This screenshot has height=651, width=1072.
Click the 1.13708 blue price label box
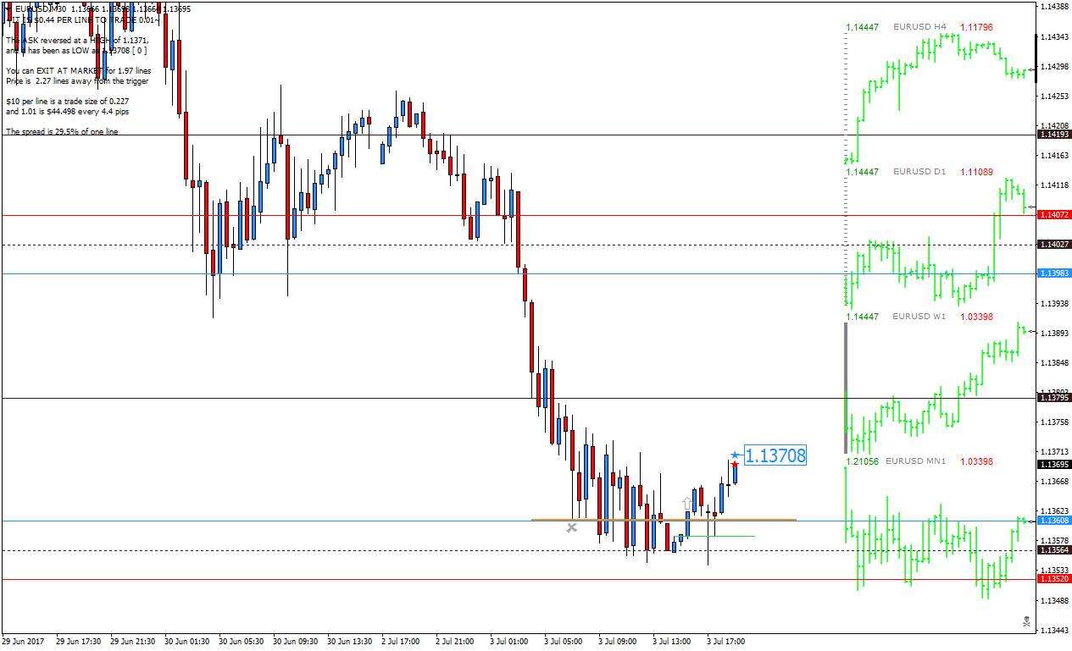tap(775, 455)
